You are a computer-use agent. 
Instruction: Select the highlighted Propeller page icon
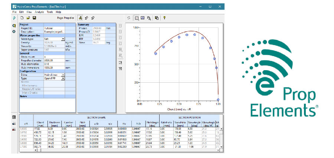click(80, 18)
